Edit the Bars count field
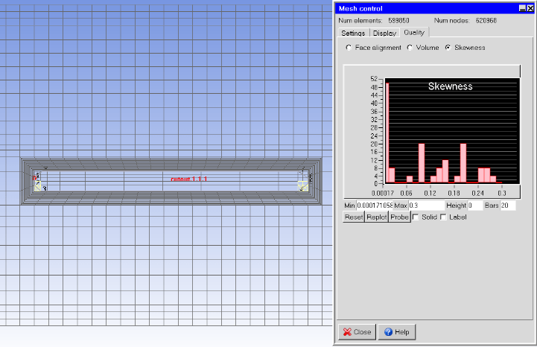This screenshot has width=537, height=347. [508, 206]
